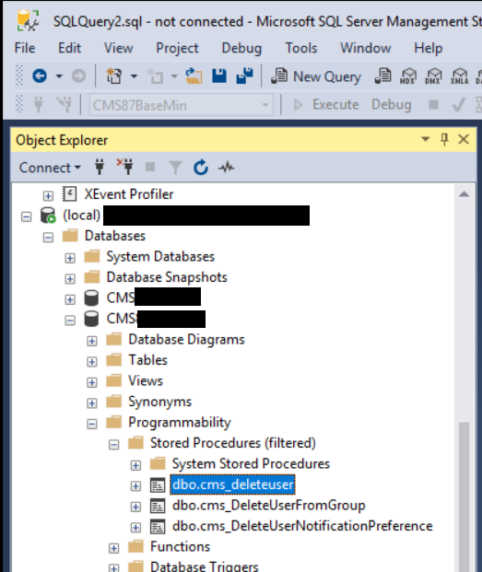The image size is (482, 572).
Task: Click the XEvent Profiler icon
Action: point(69,193)
